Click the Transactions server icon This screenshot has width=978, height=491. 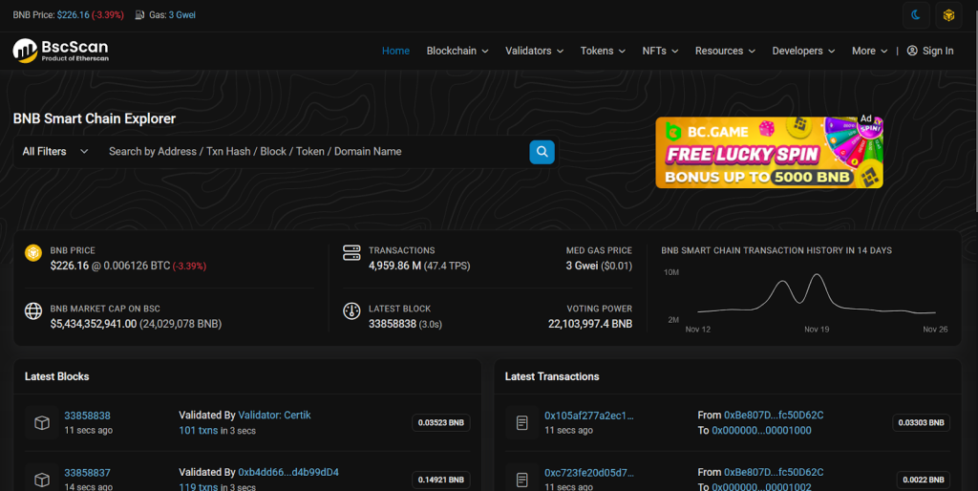(351, 254)
